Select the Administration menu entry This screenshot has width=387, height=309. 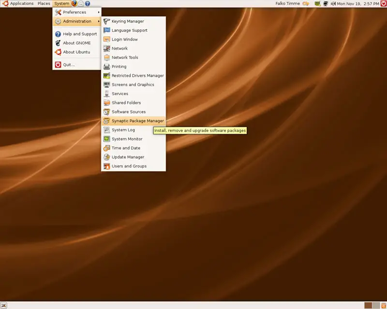(77, 21)
